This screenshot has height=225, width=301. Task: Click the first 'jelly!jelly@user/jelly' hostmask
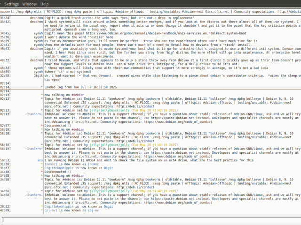point(110,110)
